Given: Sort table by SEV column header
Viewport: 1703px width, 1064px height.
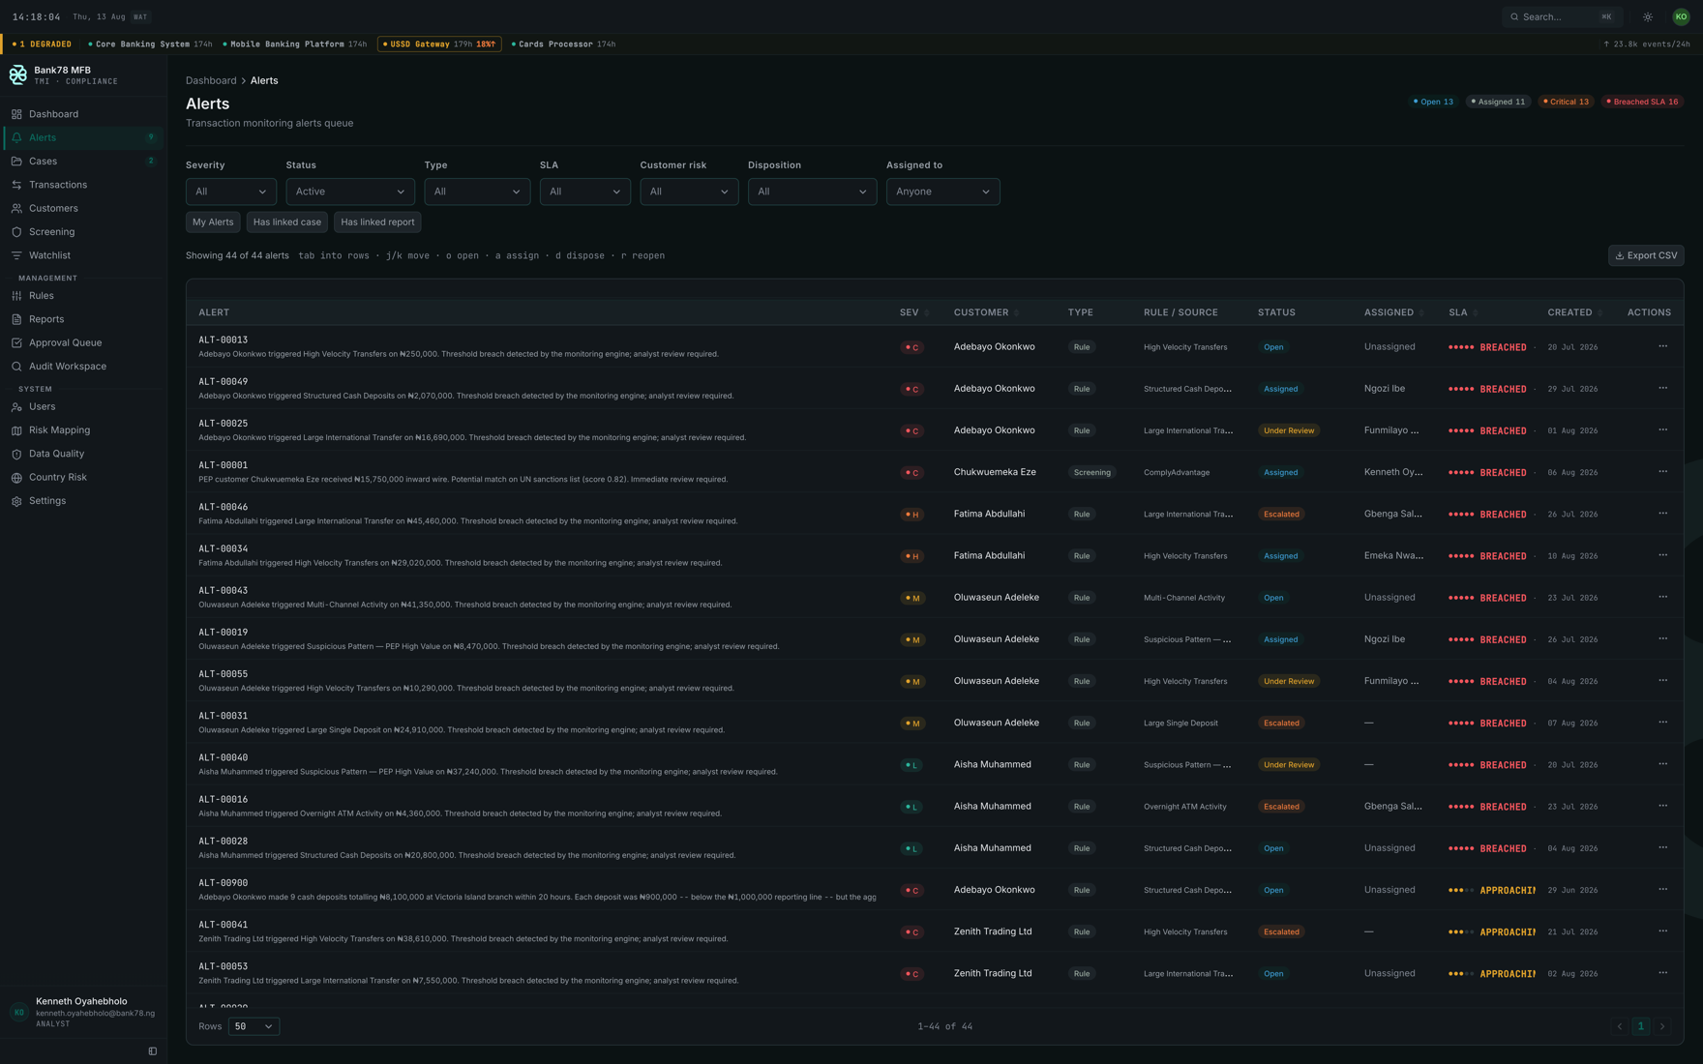Looking at the screenshot, I should pyautogui.click(x=913, y=312).
